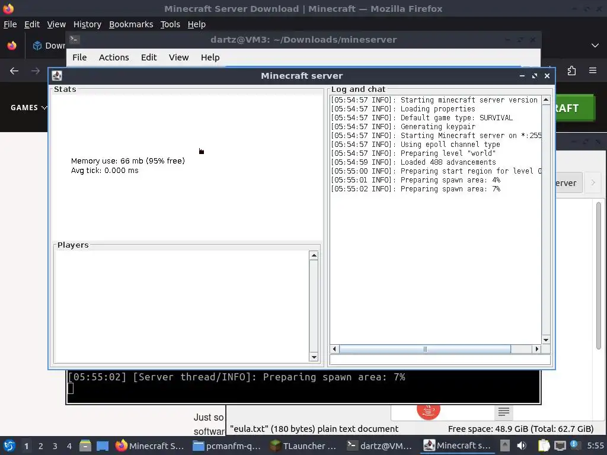Viewport: 607px width, 455px height.
Task: Click removable media eject tray icon
Action: pos(505,446)
